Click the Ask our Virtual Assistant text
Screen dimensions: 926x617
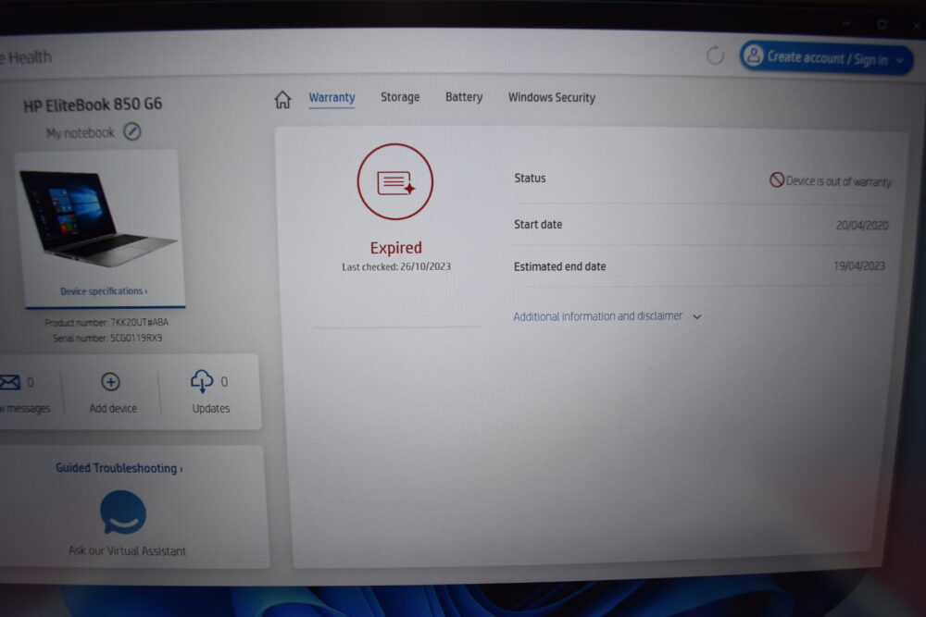click(x=127, y=550)
